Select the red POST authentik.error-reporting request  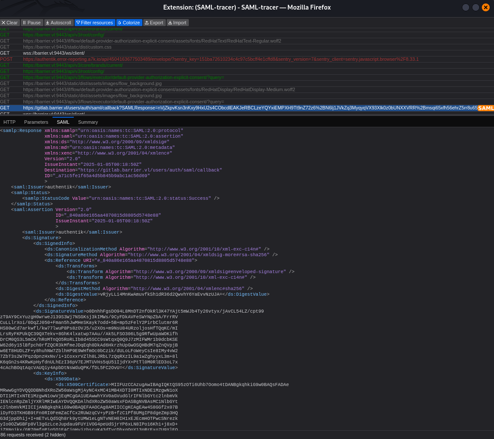(x=247, y=59)
